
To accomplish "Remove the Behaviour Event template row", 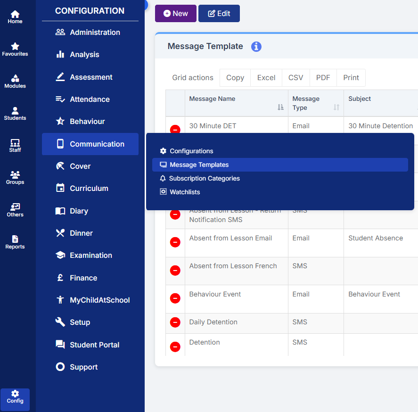I will pyautogui.click(x=175, y=298).
